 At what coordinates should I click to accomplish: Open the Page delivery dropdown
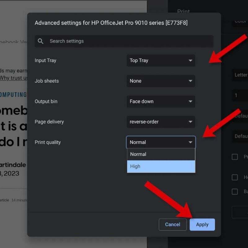(x=161, y=122)
